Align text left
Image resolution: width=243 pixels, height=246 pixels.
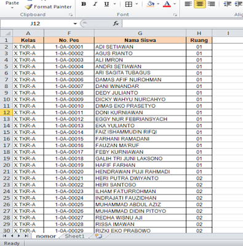tap(188, 4)
